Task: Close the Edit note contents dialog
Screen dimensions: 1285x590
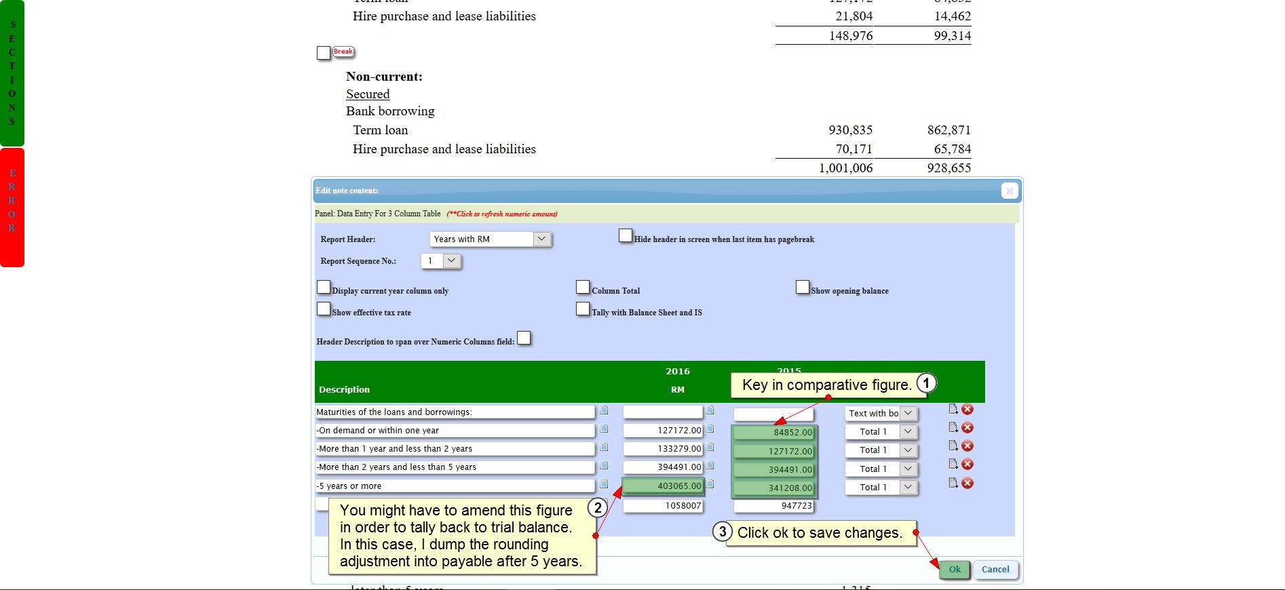Action: coord(1009,191)
